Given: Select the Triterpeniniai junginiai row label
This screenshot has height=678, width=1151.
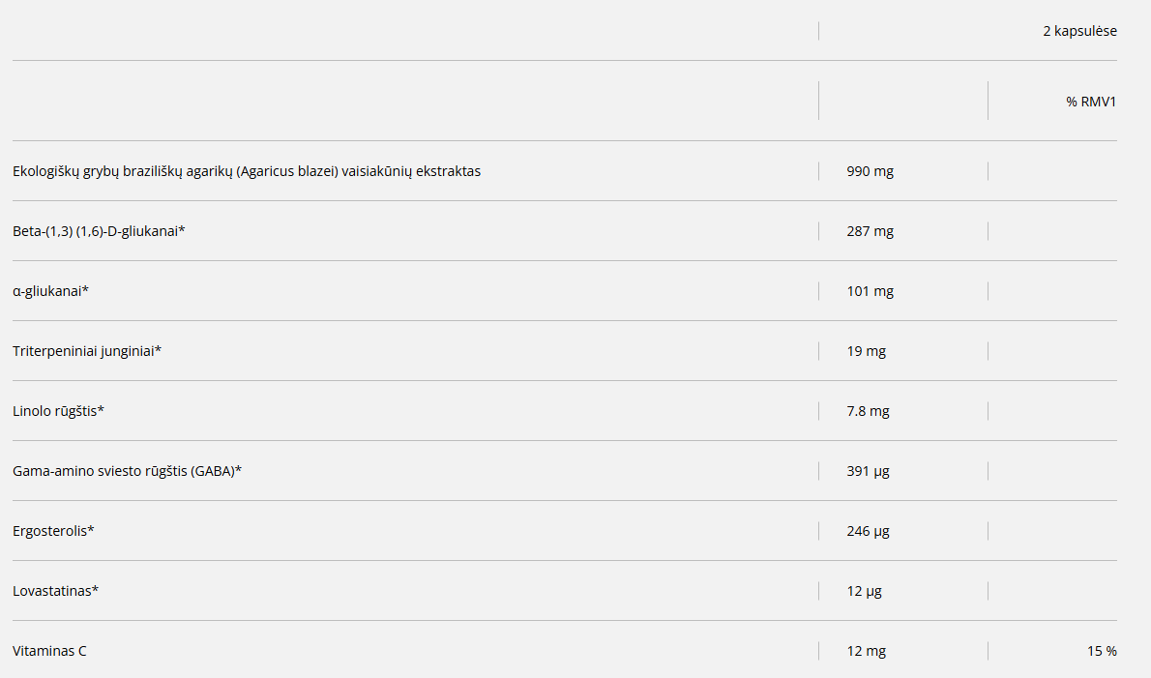Looking at the screenshot, I should [x=86, y=351].
